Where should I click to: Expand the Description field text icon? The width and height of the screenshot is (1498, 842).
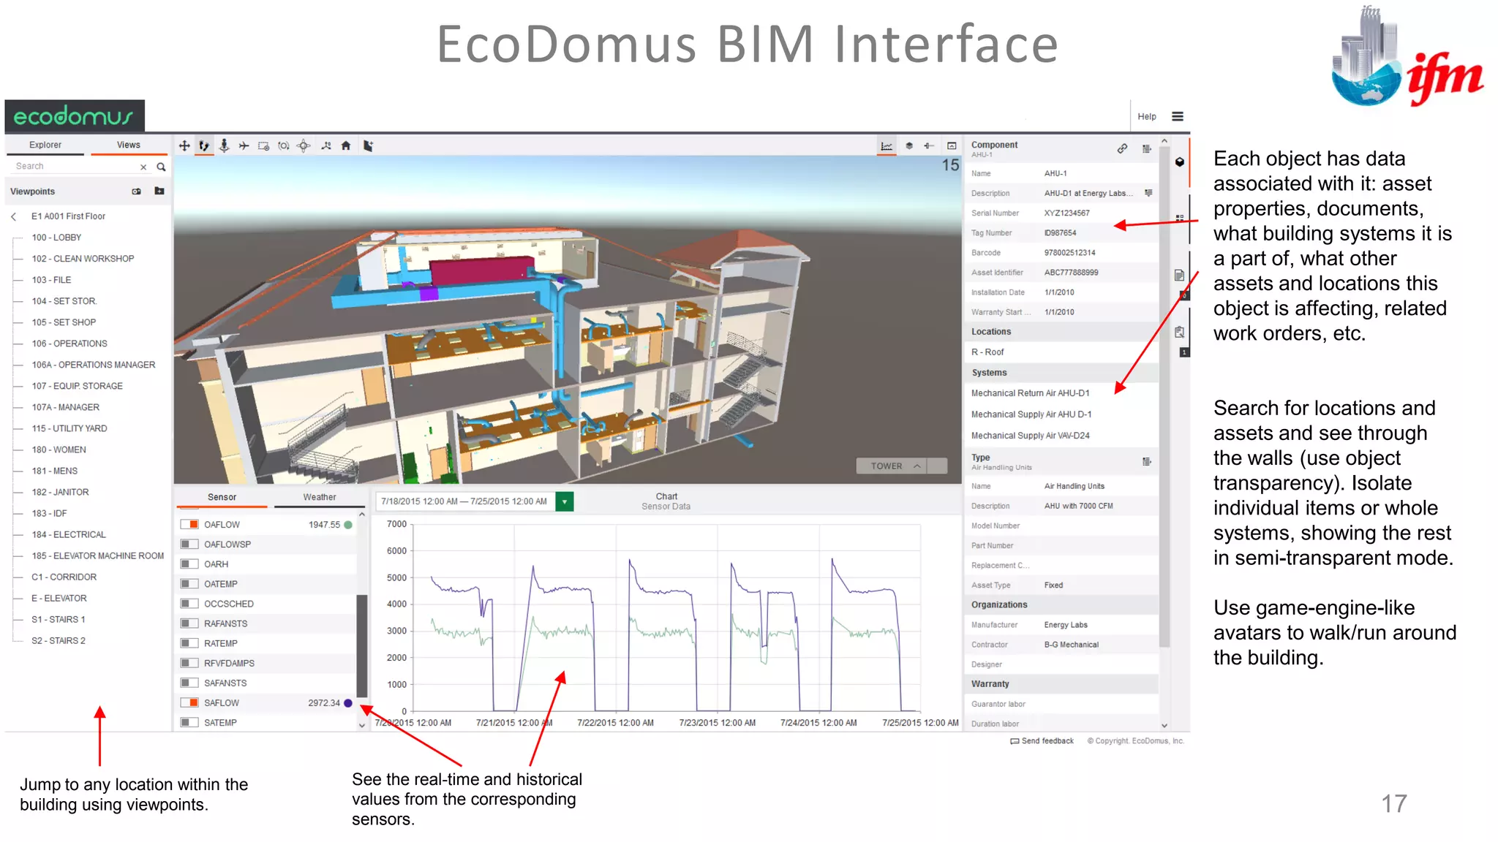pyautogui.click(x=1148, y=193)
